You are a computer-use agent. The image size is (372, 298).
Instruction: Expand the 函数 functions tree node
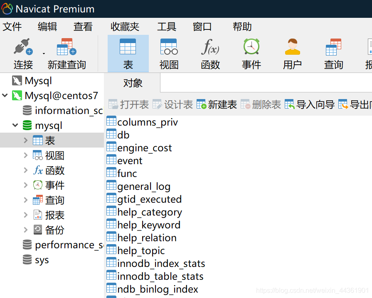(26, 170)
